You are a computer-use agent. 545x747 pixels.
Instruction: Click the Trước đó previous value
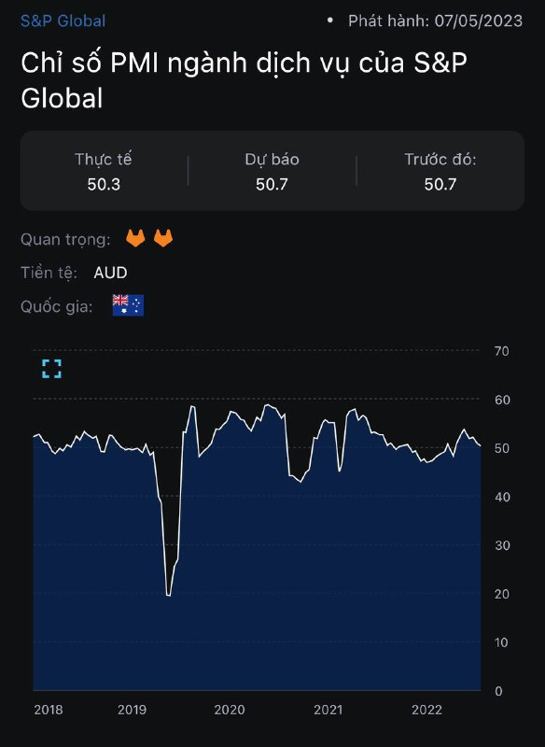(x=440, y=184)
